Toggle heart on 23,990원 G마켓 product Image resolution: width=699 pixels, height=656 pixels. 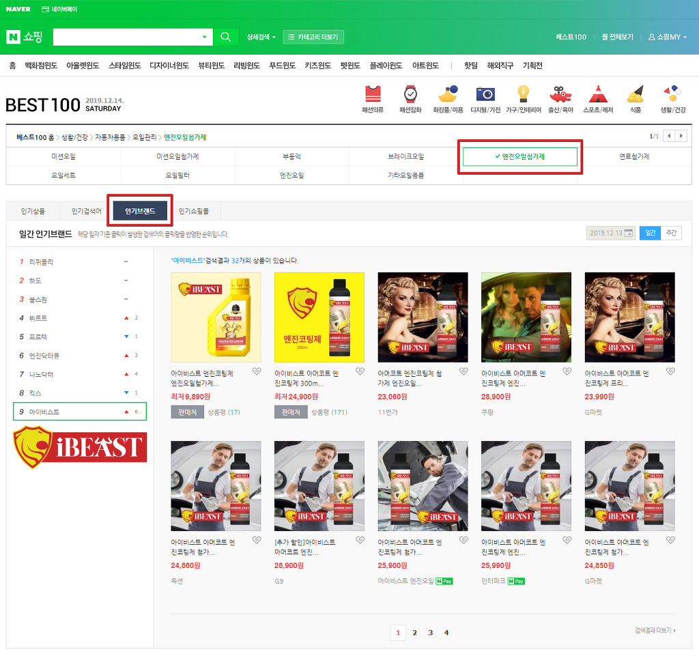point(670,371)
